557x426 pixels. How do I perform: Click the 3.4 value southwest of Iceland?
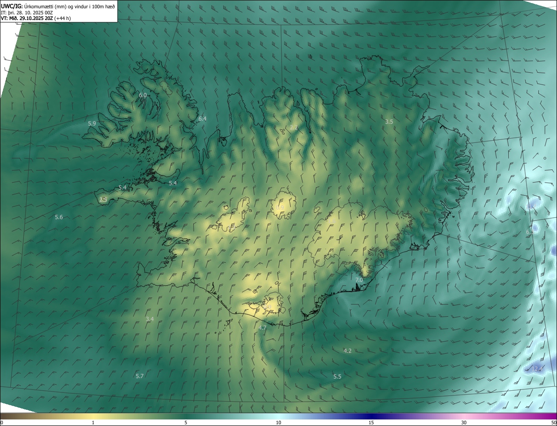[x=150, y=319]
